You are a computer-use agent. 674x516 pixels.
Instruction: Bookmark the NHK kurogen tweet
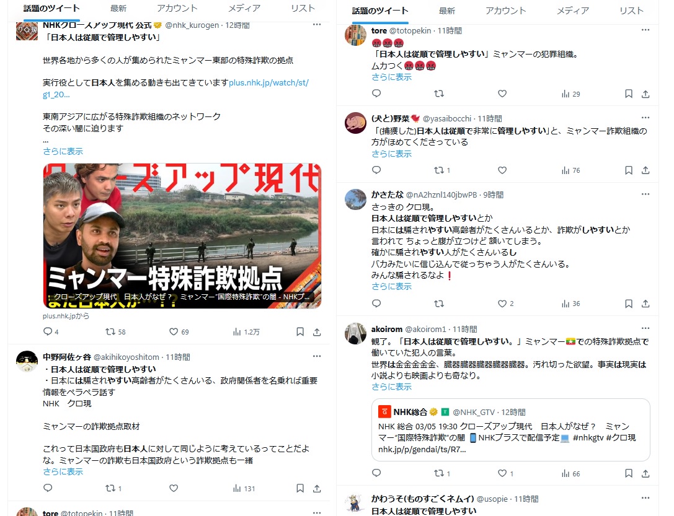pos(300,331)
